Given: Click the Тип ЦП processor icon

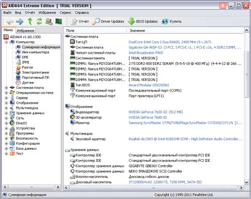Looking at the screenshot, I should (72, 42).
